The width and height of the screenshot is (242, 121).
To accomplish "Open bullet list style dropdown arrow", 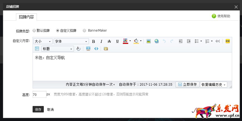I will click(x=201, y=41).
